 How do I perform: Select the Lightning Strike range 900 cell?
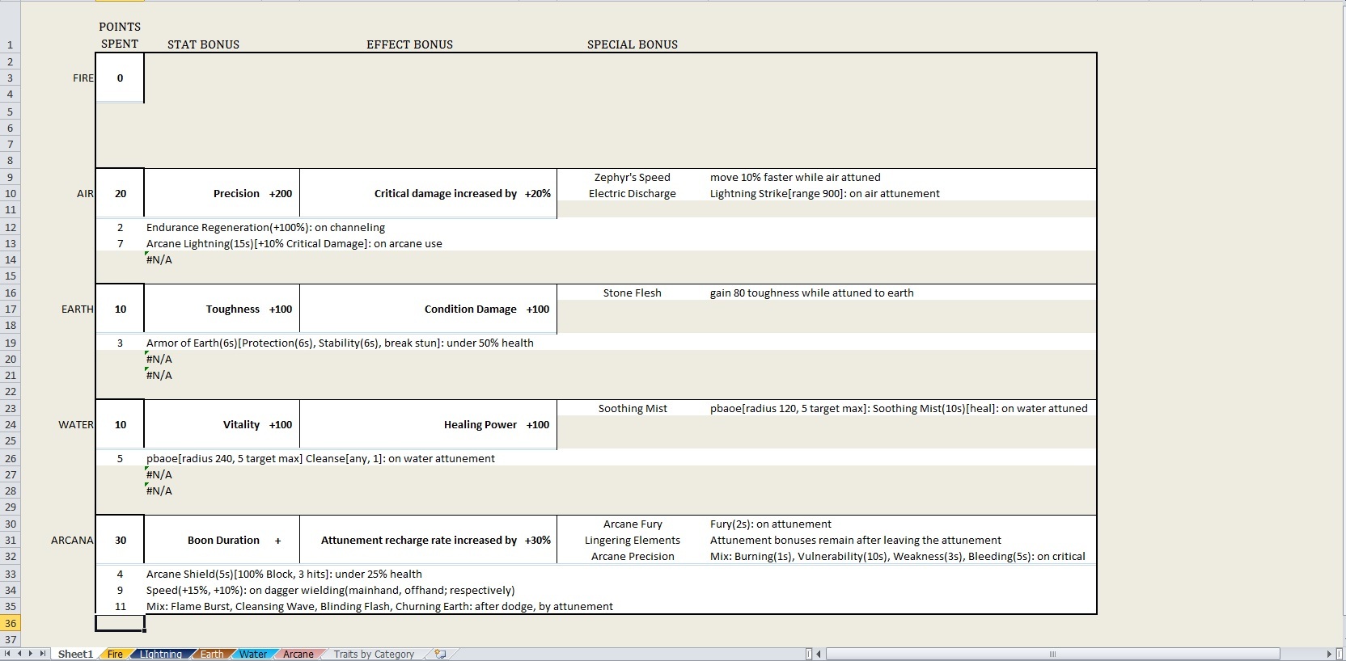tap(825, 193)
